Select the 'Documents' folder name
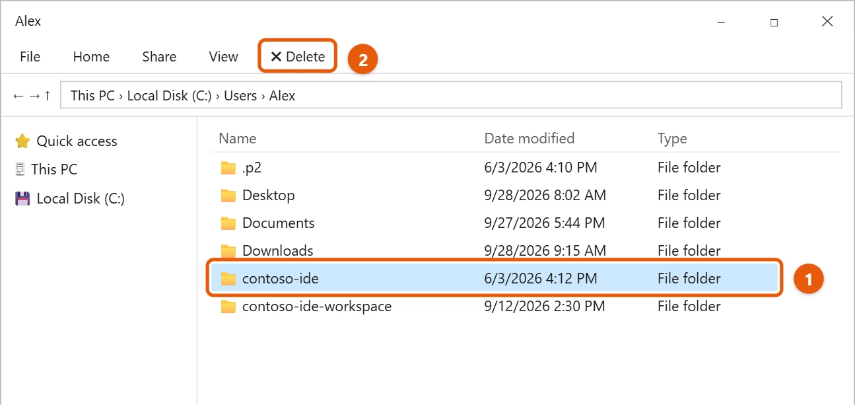The width and height of the screenshot is (855, 405). click(279, 223)
